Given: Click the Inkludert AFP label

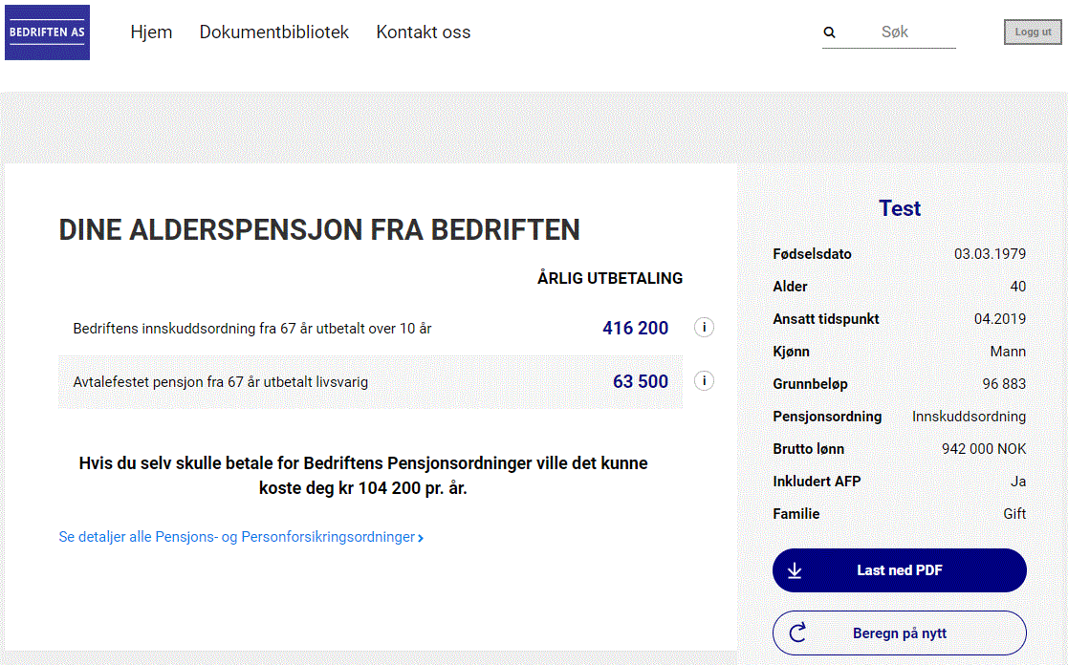Looking at the screenshot, I should click(x=817, y=482).
